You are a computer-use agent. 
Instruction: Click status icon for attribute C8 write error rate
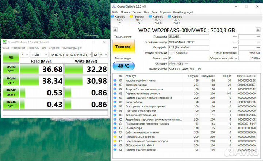[x=115, y=150]
